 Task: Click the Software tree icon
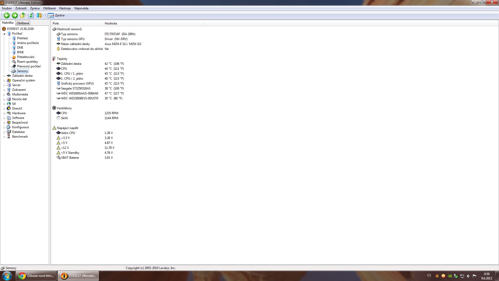[9, 118]
